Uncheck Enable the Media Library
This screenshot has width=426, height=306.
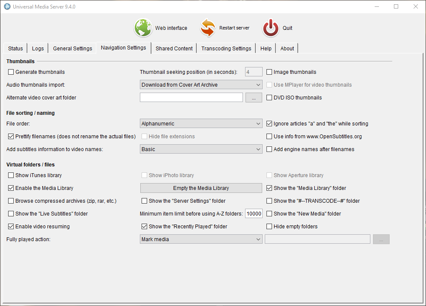coord(11,188)
